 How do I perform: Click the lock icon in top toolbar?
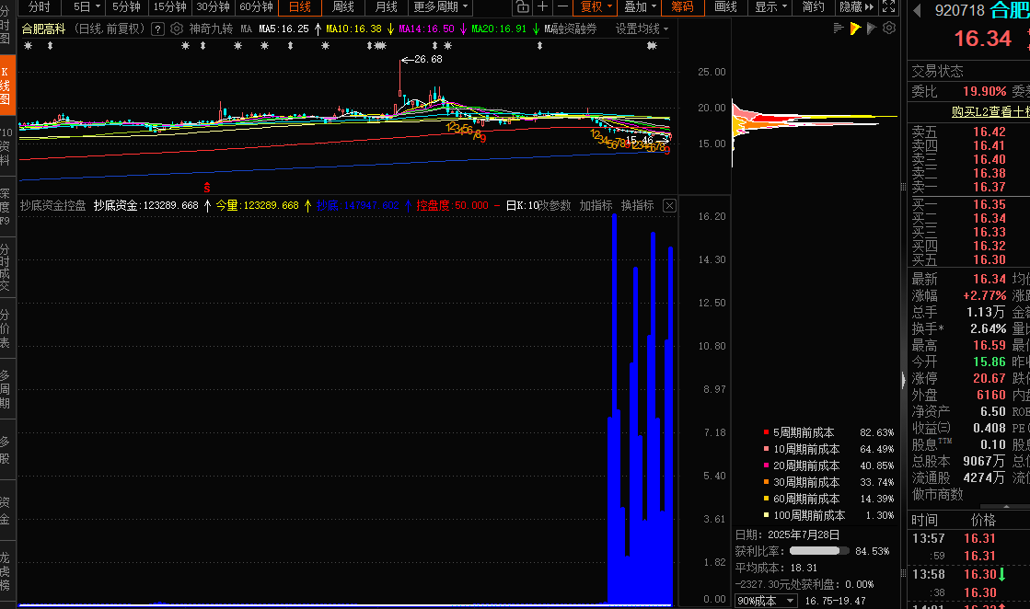(522, 7)
